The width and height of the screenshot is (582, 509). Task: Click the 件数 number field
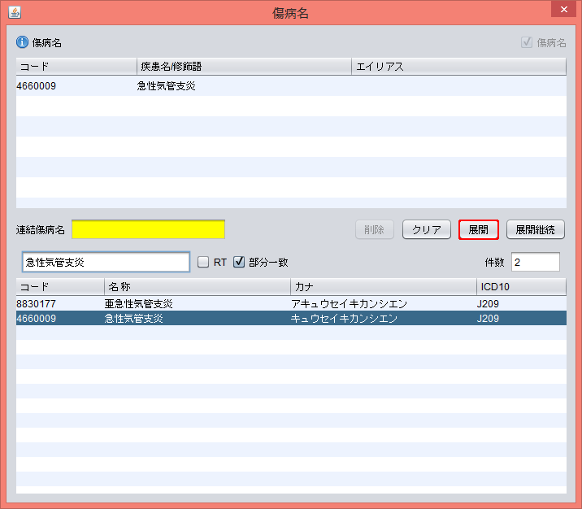[x=535, y=262]
